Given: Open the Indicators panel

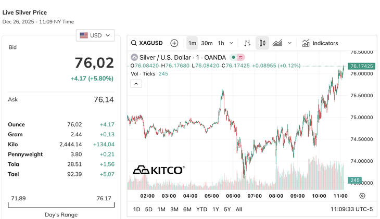Looking at the screenshot, I should [320, 43].
